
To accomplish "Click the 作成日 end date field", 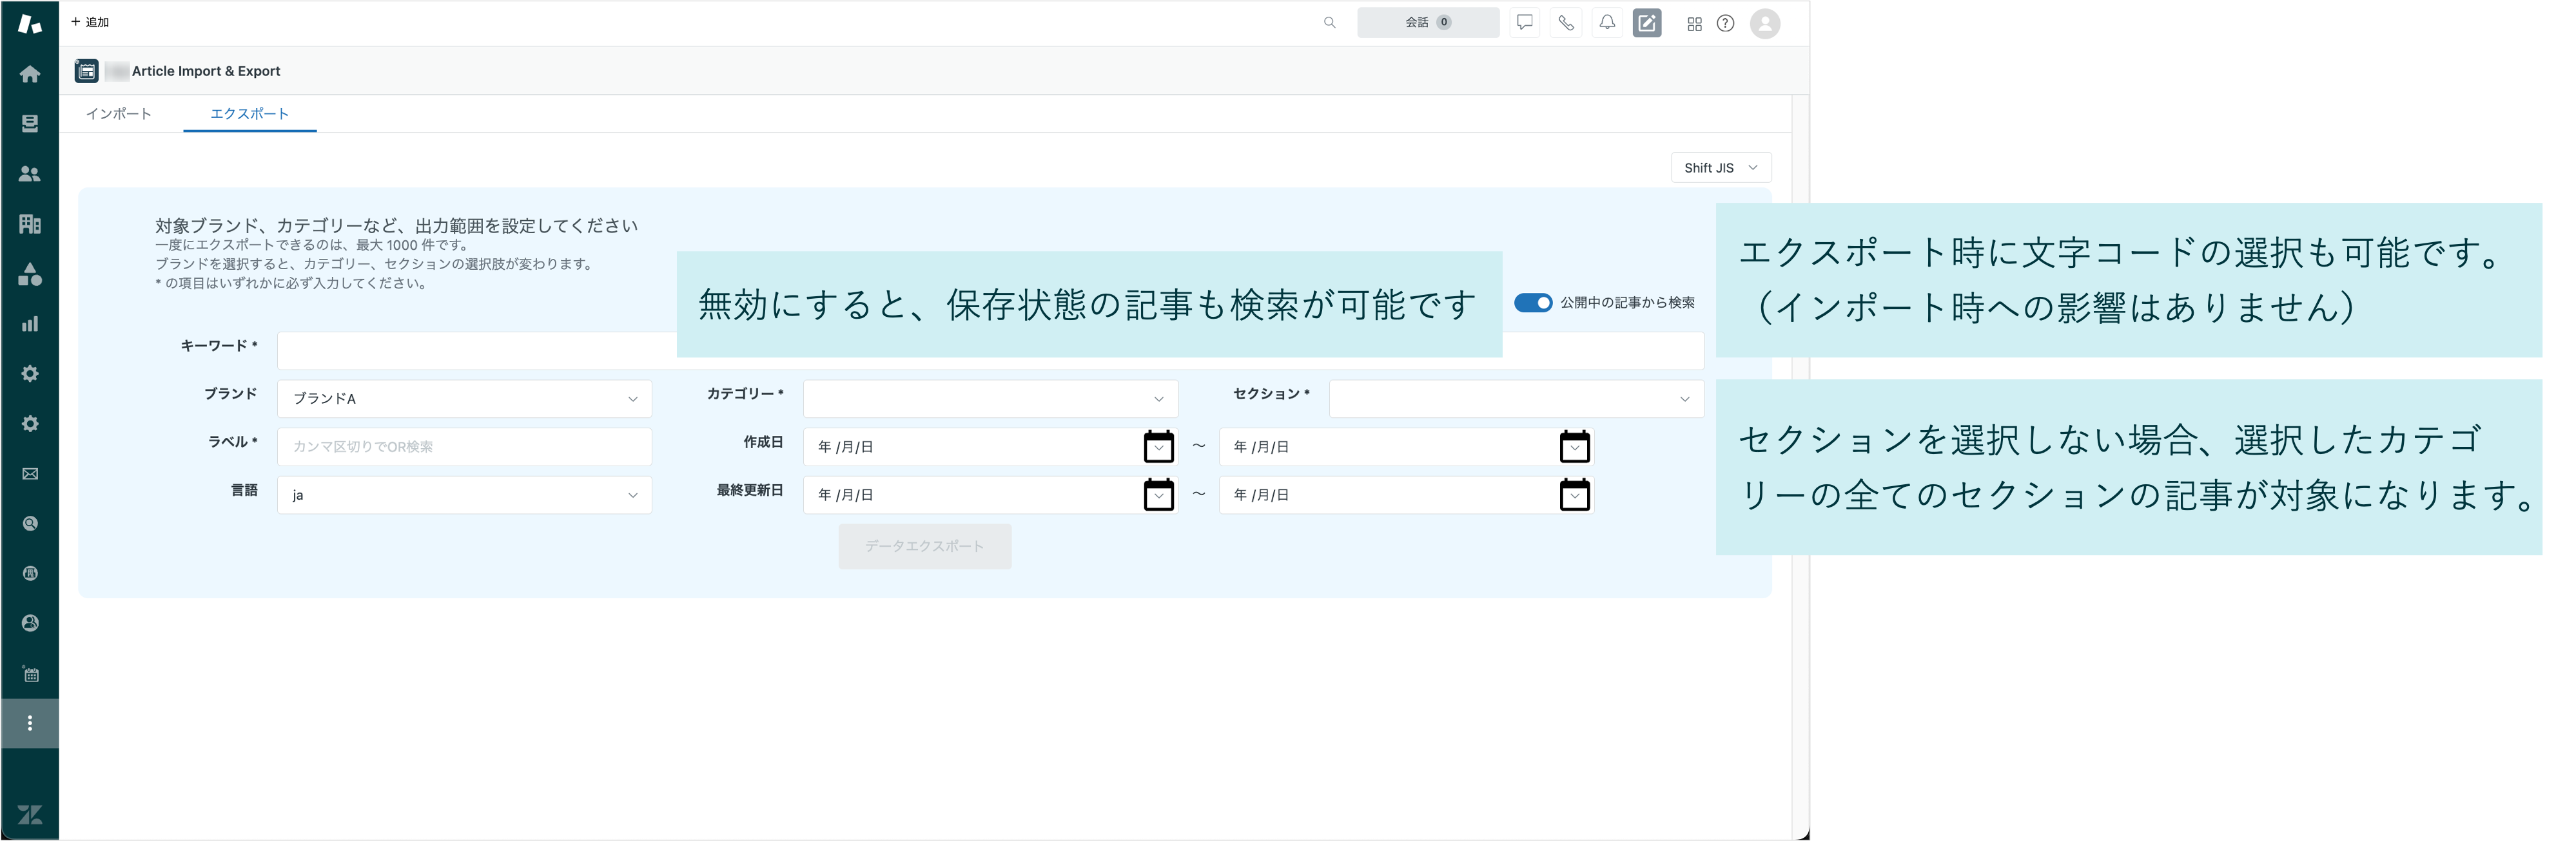I will (x=1406, y=446).
